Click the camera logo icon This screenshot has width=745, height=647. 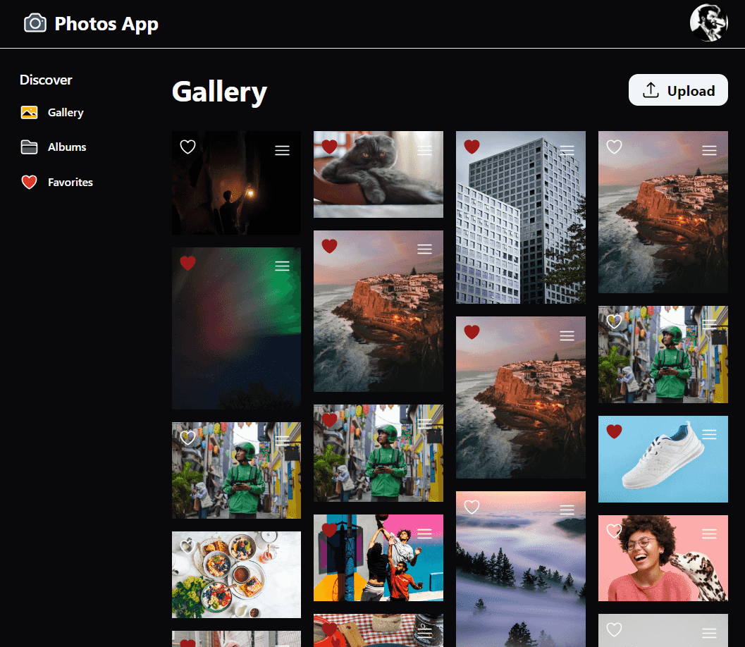point(35,23)
